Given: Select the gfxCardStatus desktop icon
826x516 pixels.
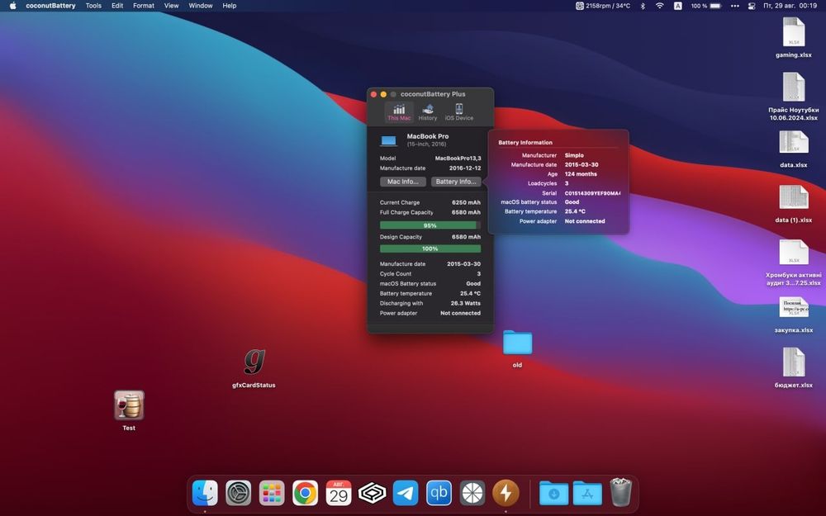Looking at the screenshot, I should (x=254, y=368).
